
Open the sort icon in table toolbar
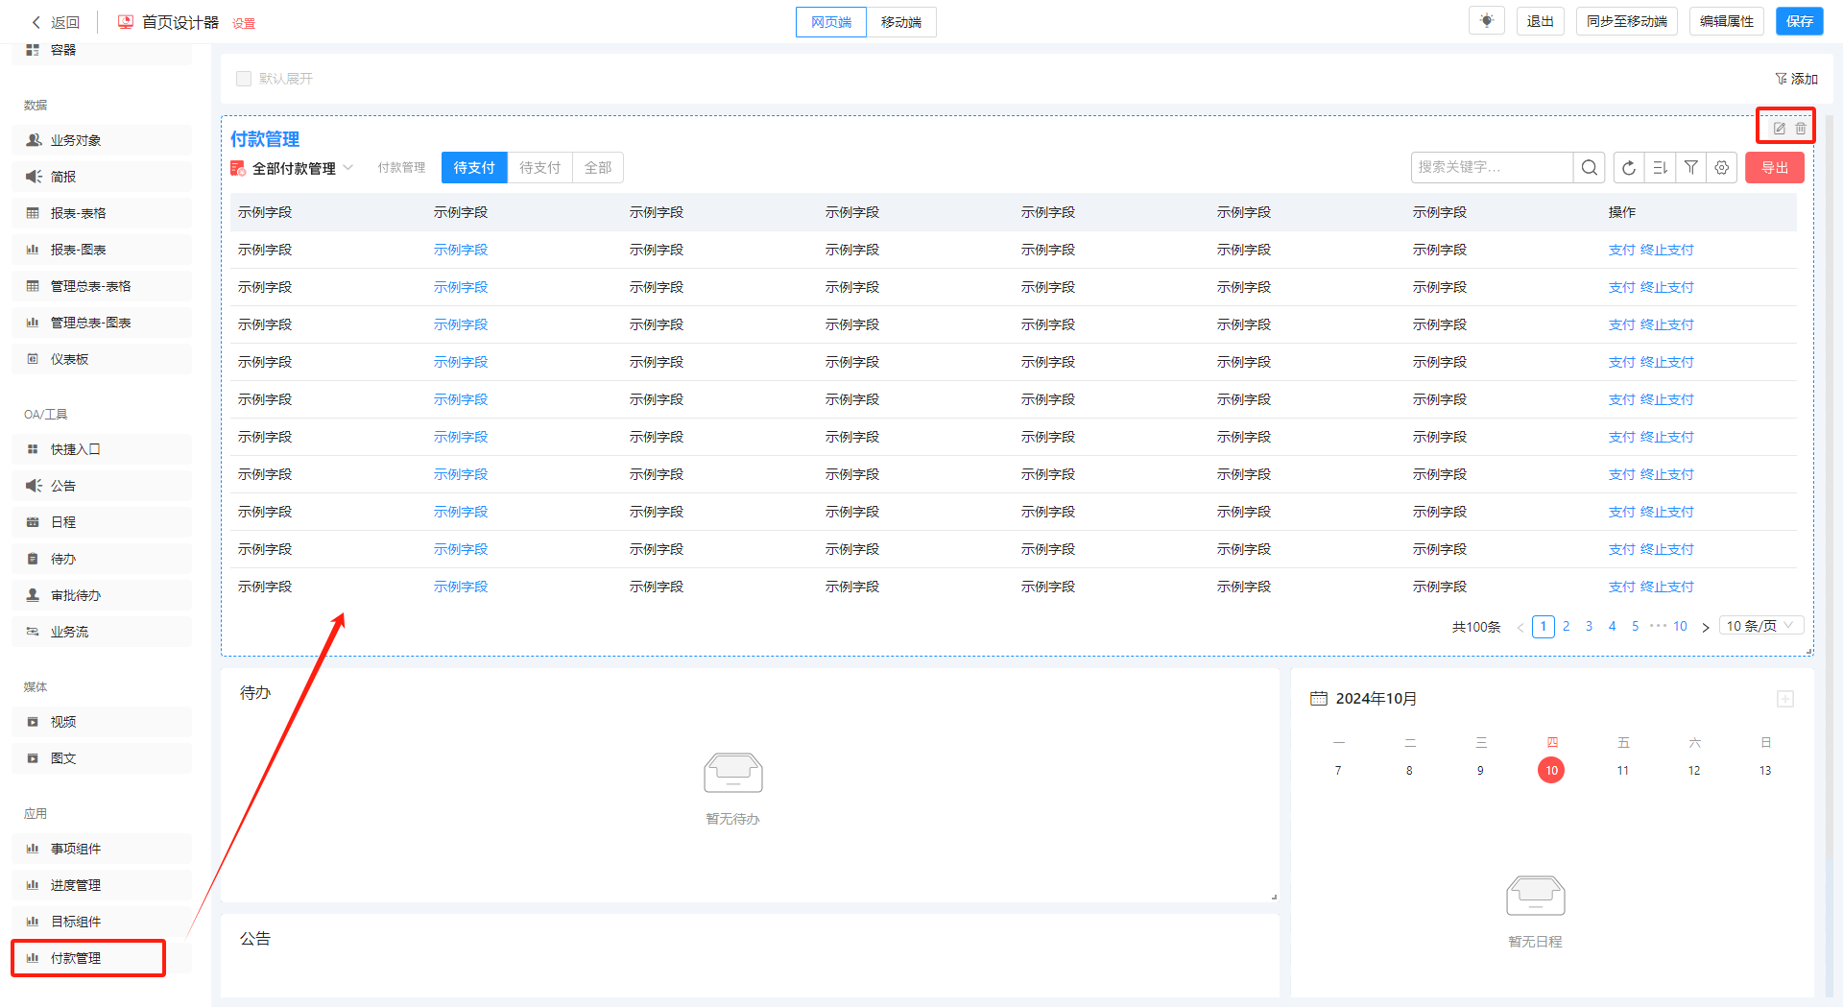point(1660,168)
